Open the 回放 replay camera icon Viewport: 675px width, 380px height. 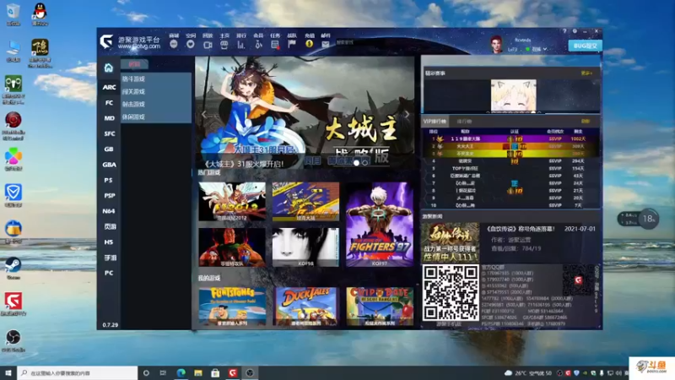(x=208, y=45)
